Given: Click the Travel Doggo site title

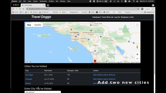Looking at the screenshot, I should click(x=41, y=17).
